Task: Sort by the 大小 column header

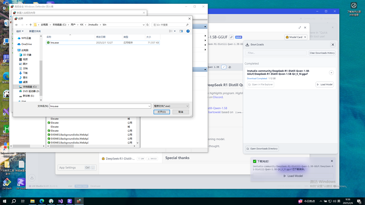Action: (x=153, y=37)
